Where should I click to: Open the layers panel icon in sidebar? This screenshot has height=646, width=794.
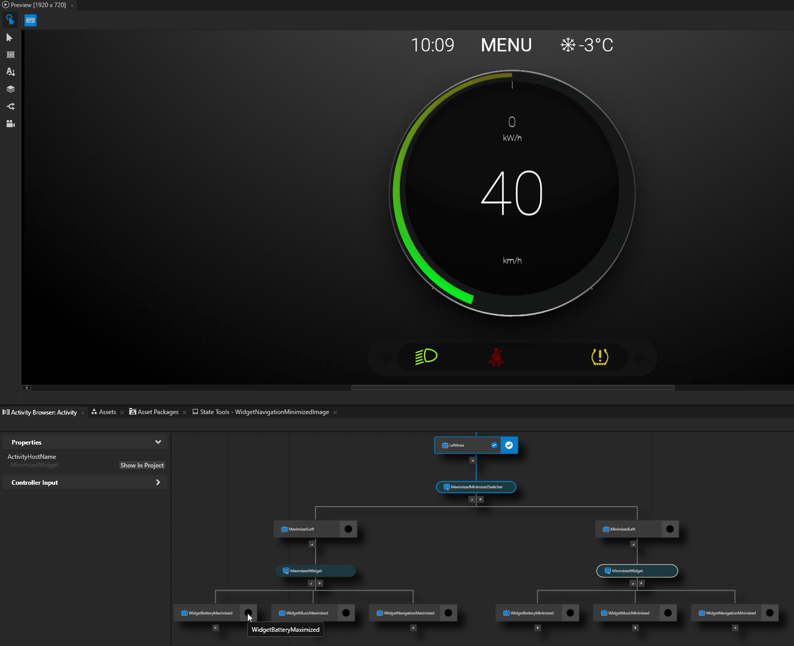10,89
